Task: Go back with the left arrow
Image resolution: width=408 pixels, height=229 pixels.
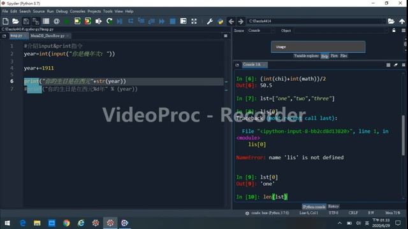Action: click(231, 21)
